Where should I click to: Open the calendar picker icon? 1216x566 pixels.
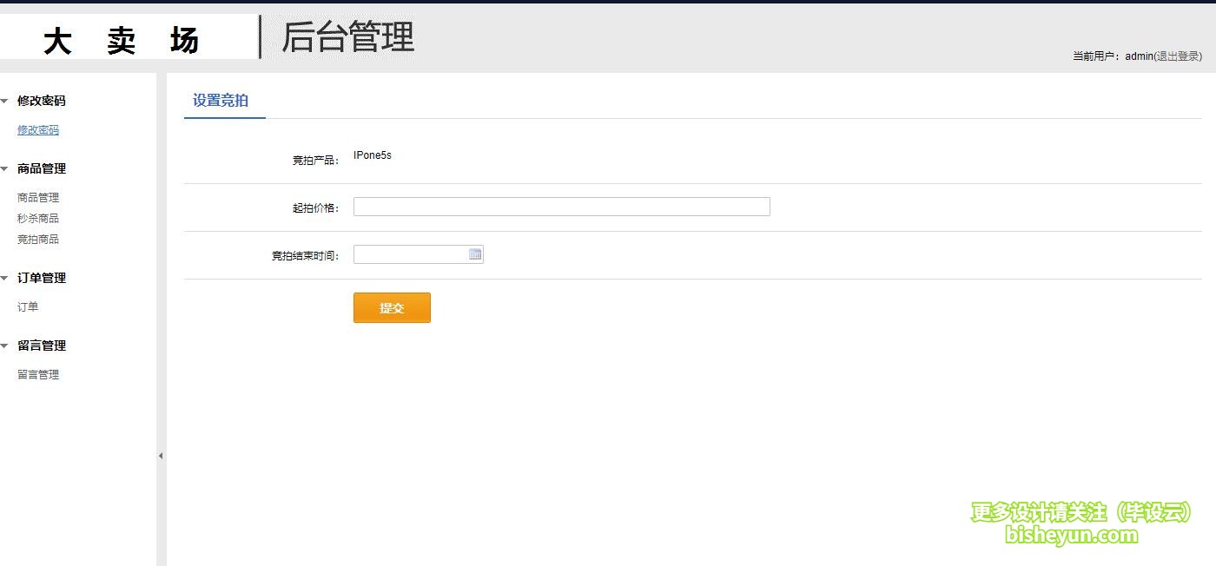coord(475,254)
